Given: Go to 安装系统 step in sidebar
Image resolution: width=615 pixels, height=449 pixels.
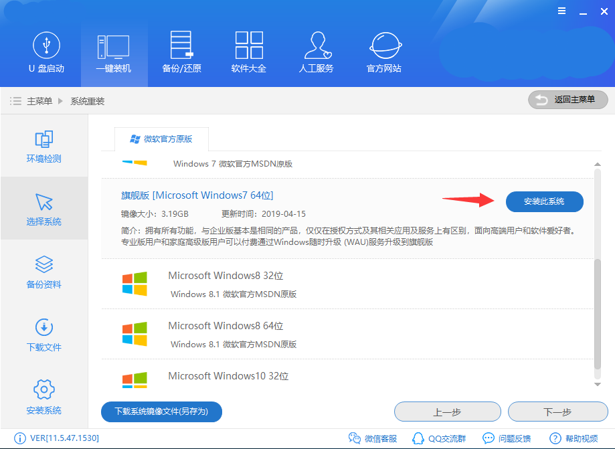Looking at the screenshot, I should pyautogui.click(x=44, y=397).
